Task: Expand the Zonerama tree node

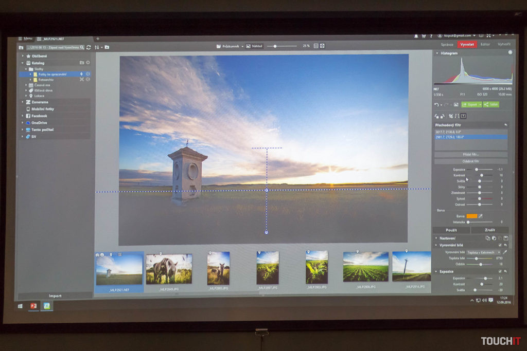Action: (23, 102)
